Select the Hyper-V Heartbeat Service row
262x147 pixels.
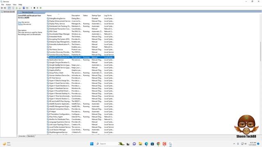click(80, 88)
